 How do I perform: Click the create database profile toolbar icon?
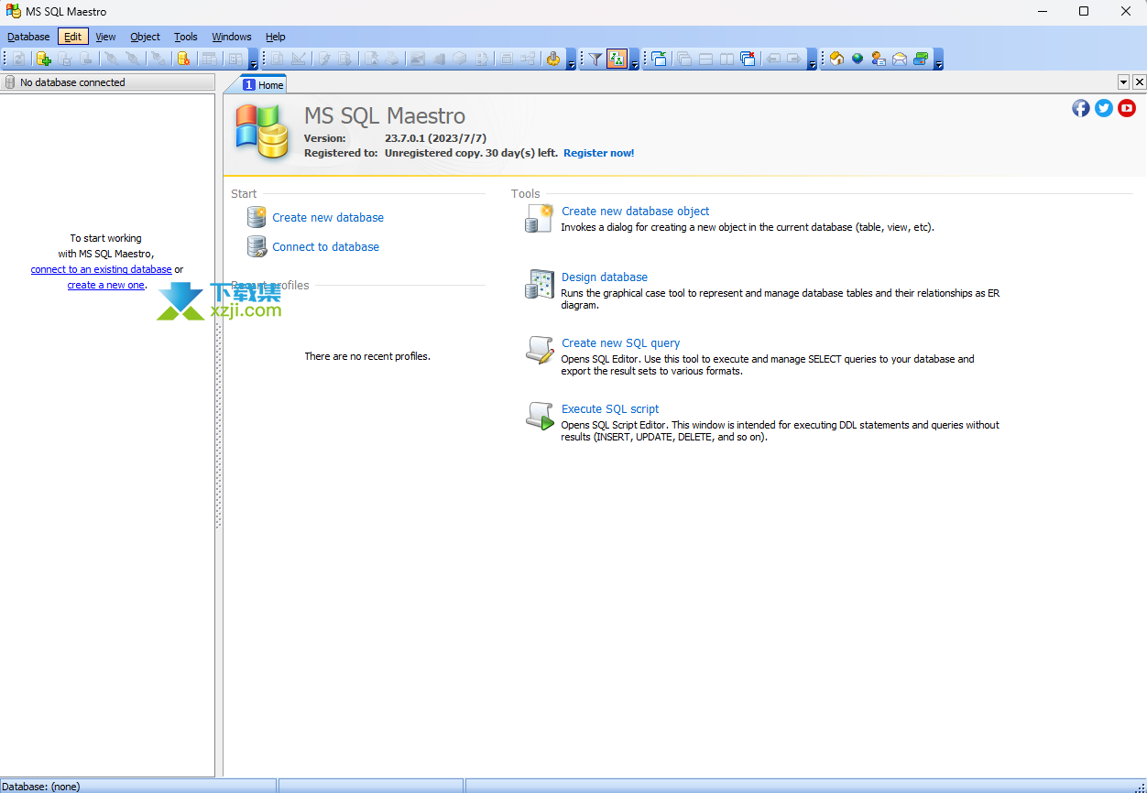(x=43, y=59)
